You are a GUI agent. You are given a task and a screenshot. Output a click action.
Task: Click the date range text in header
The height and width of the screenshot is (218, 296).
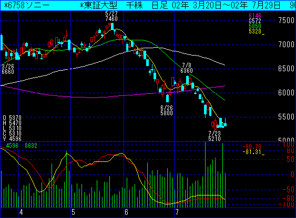click(x=226, y=5)
